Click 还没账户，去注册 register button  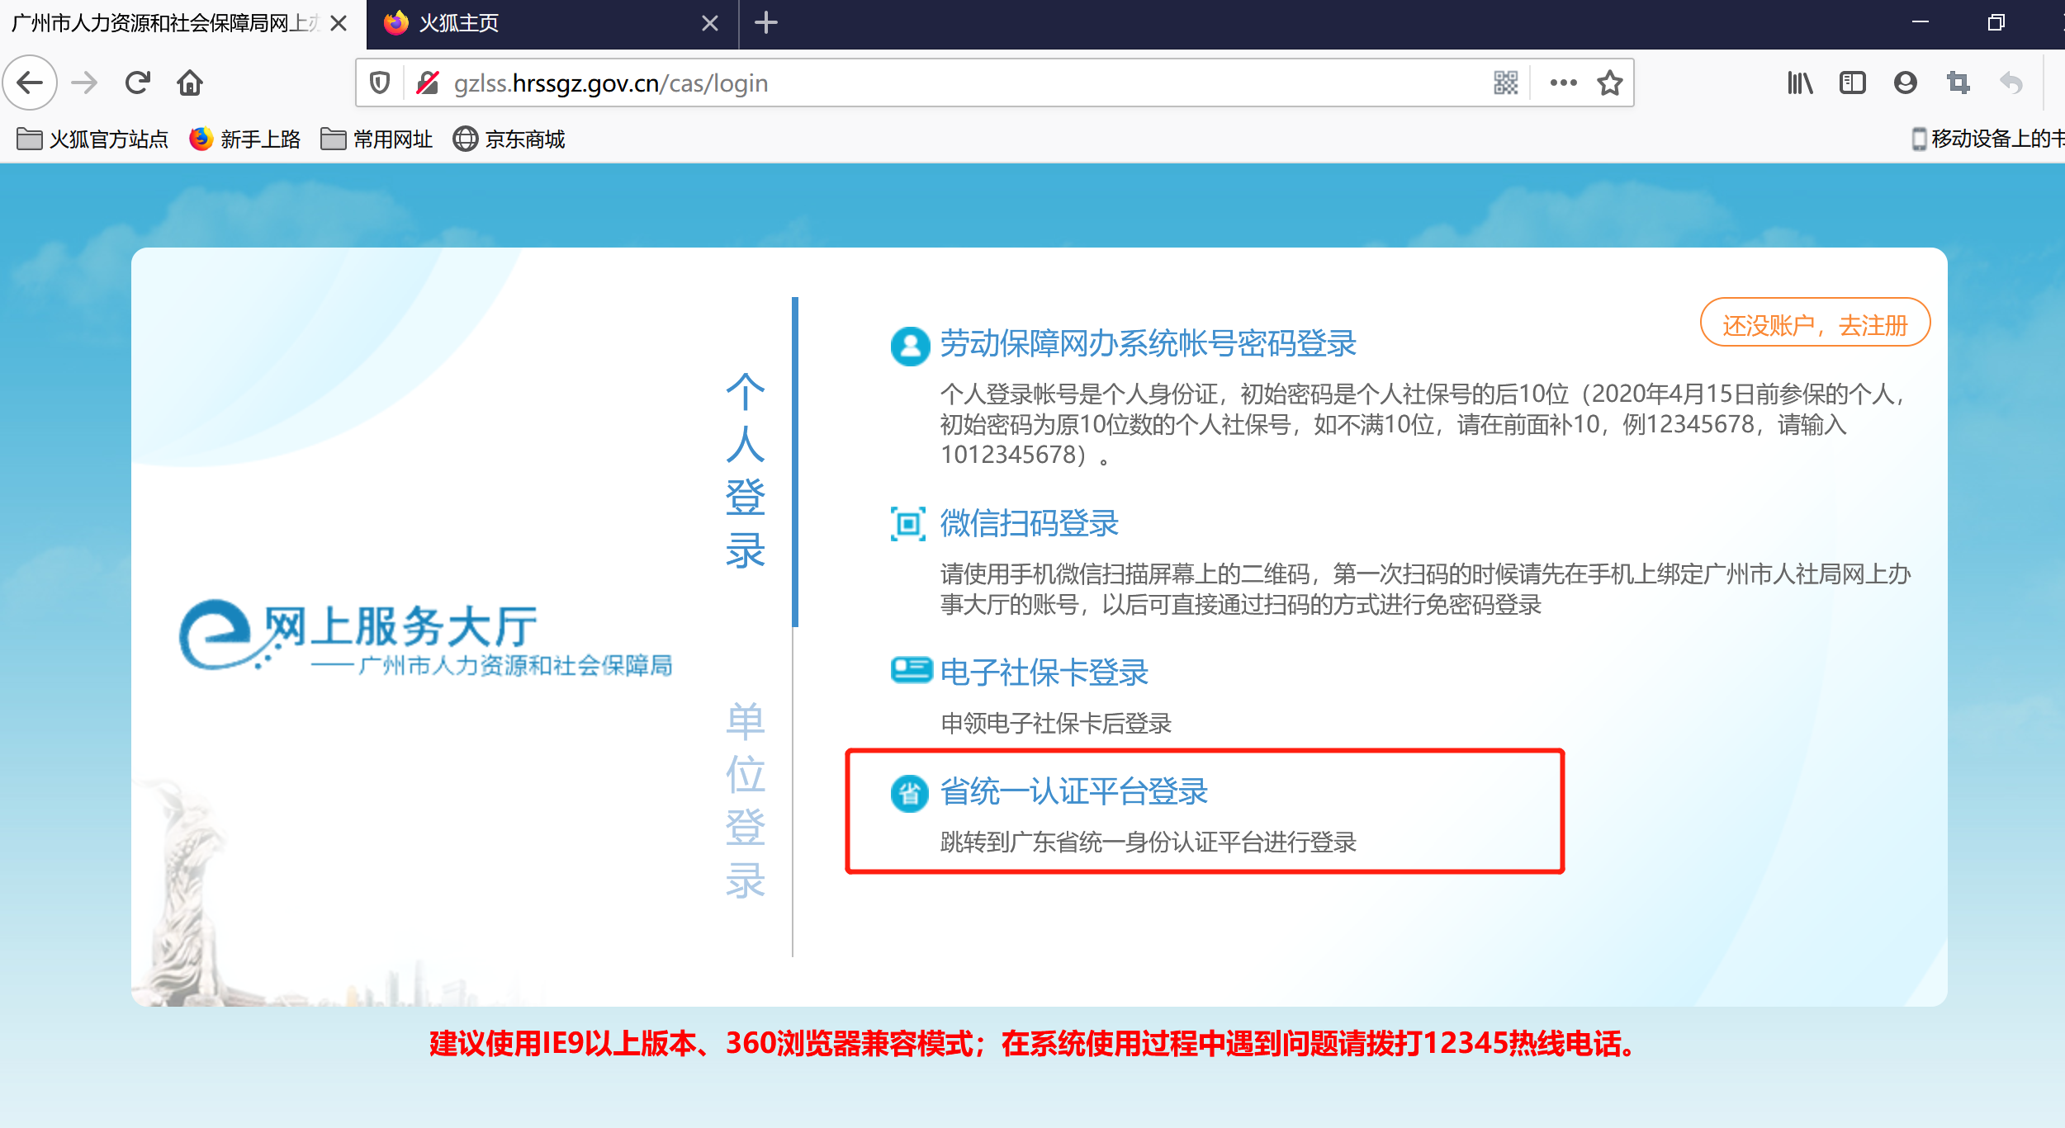coord(1815,324)
